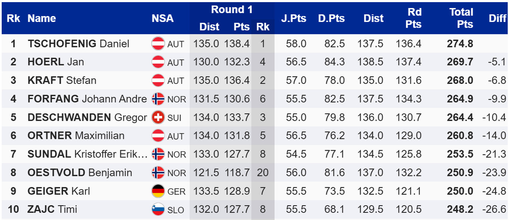Screen dimensions: 509x220
Task: Click Norway flag in Oestvold Benjamin row
Action: pos(158,173)
